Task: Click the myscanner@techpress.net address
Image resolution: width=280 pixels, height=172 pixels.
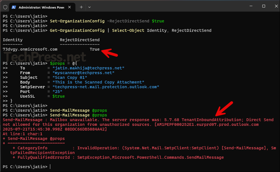Action: pyautogui.click(x=83, y=73)
